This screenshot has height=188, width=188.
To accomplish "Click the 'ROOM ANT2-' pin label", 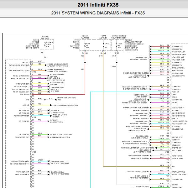I will (x=176, y=46).
